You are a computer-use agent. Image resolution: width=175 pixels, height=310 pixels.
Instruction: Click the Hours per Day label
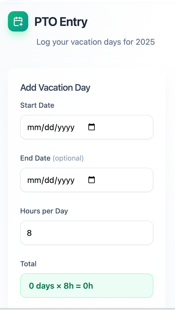[44, 211]
